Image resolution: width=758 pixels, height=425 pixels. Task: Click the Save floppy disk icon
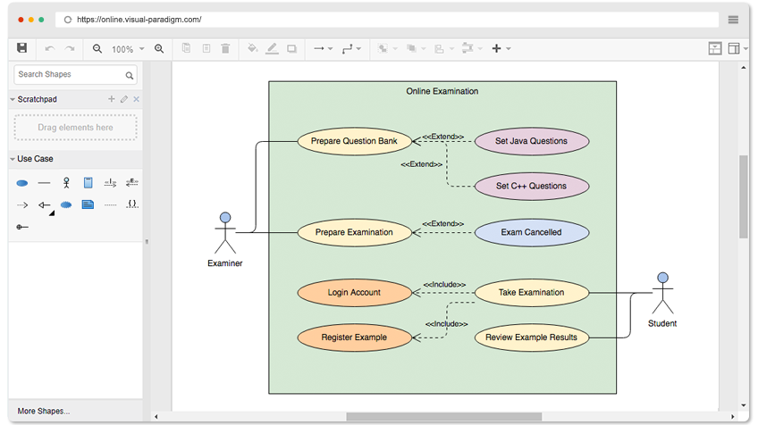coord(21,48)
